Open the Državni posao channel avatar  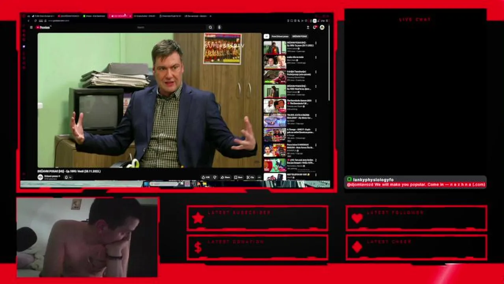pyautogui.click(x=40, y=177)
